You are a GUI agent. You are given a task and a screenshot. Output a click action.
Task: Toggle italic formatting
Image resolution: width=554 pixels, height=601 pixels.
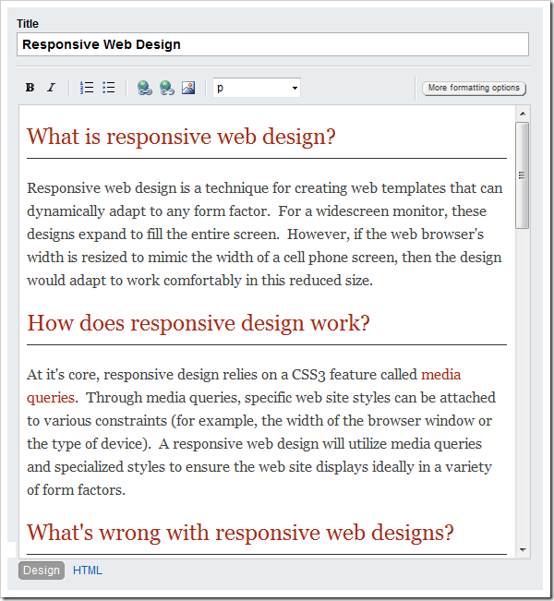coord(52,88)
